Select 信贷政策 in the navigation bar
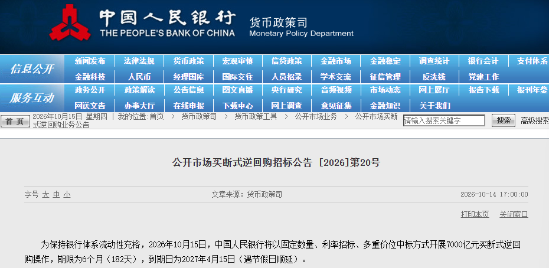This screenshot has height=268, width=549. 286,61
